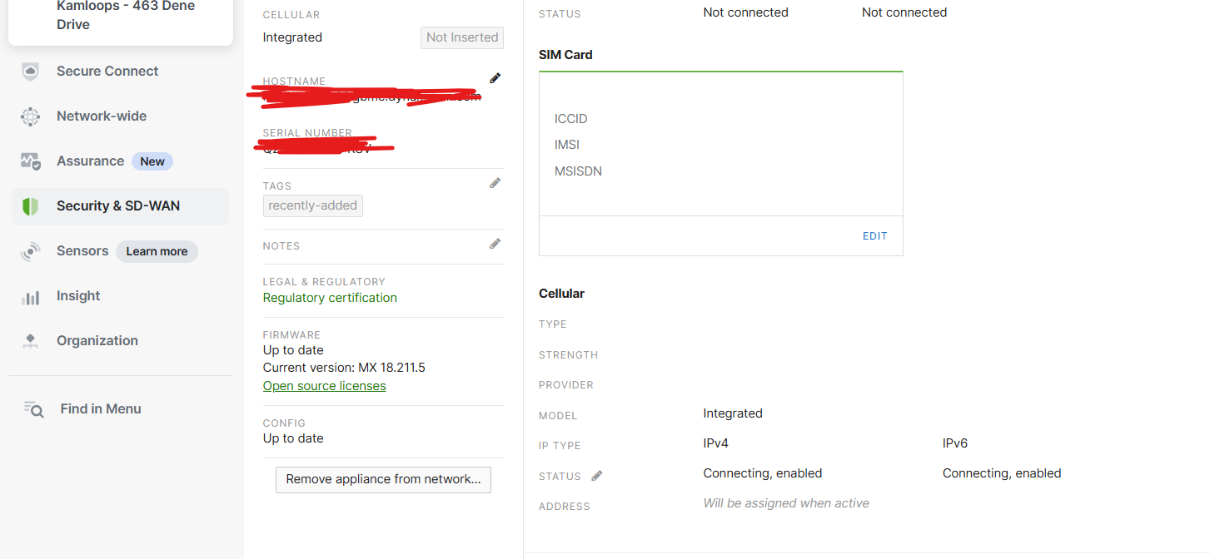Click the Organization person icon

(x=30, y=340)
